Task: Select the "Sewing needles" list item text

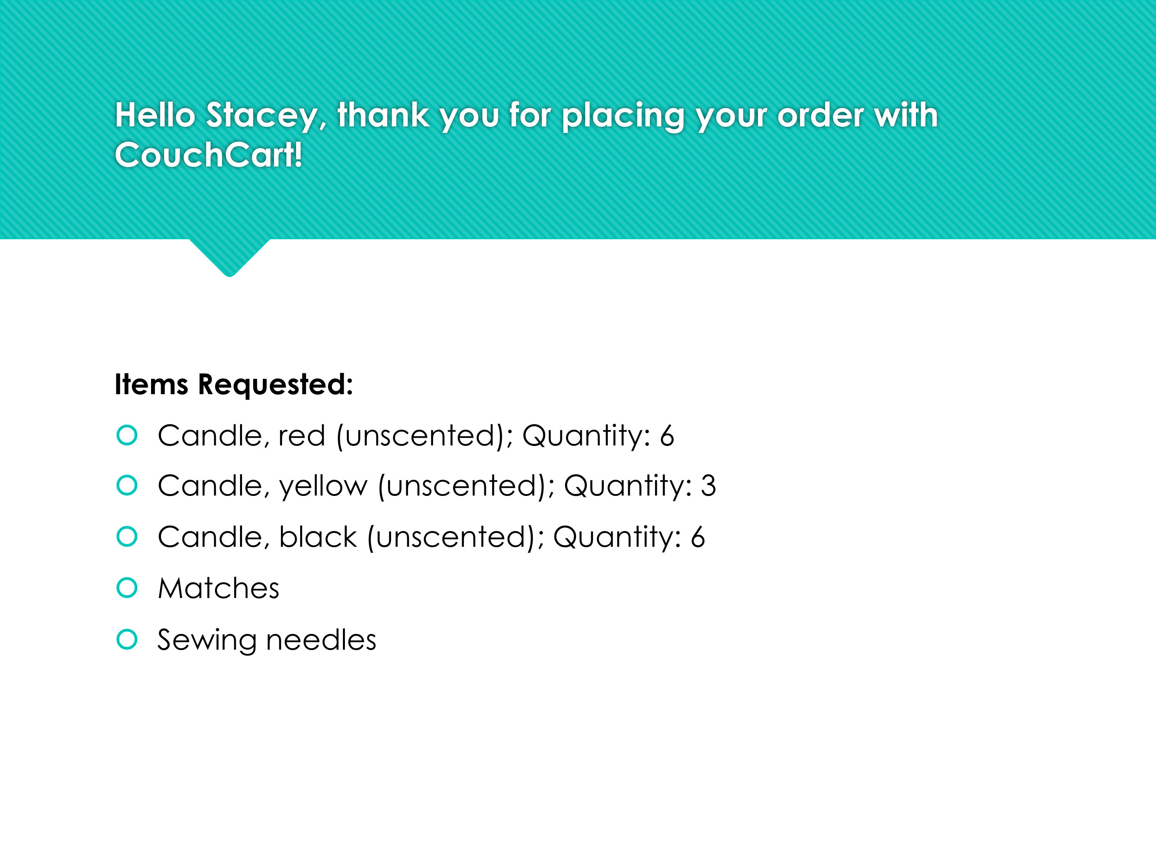Action: pyautogui.click(x=267, y=640)
